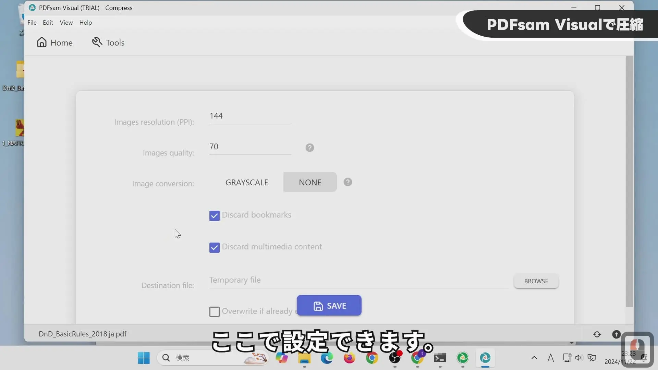Click the Tools navigation icon
The width and height of the screenshot is (658, 370).
(x=96, y=42)
